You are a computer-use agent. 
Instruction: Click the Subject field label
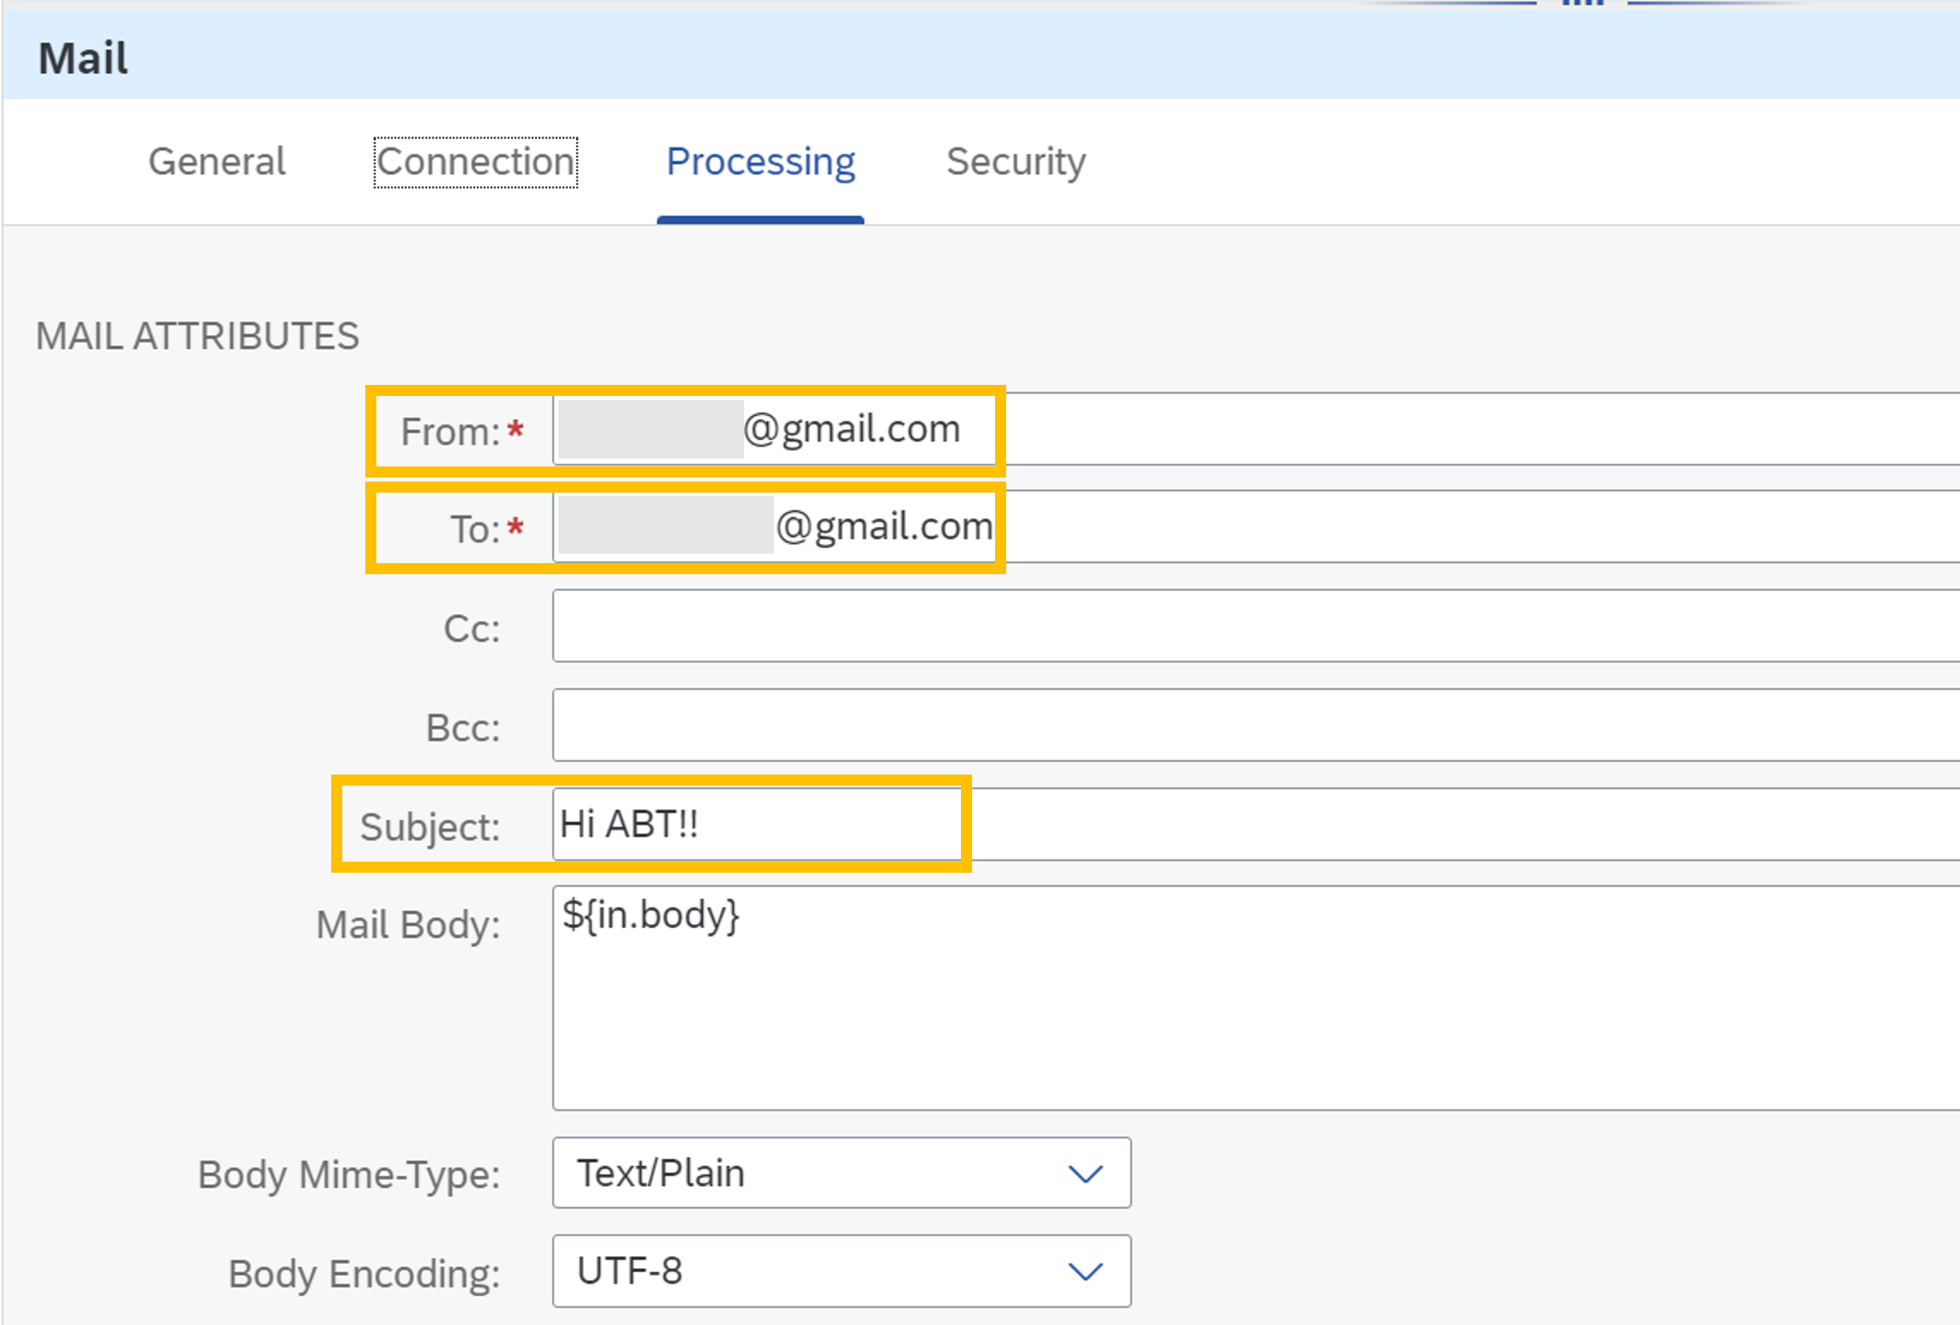429,827
